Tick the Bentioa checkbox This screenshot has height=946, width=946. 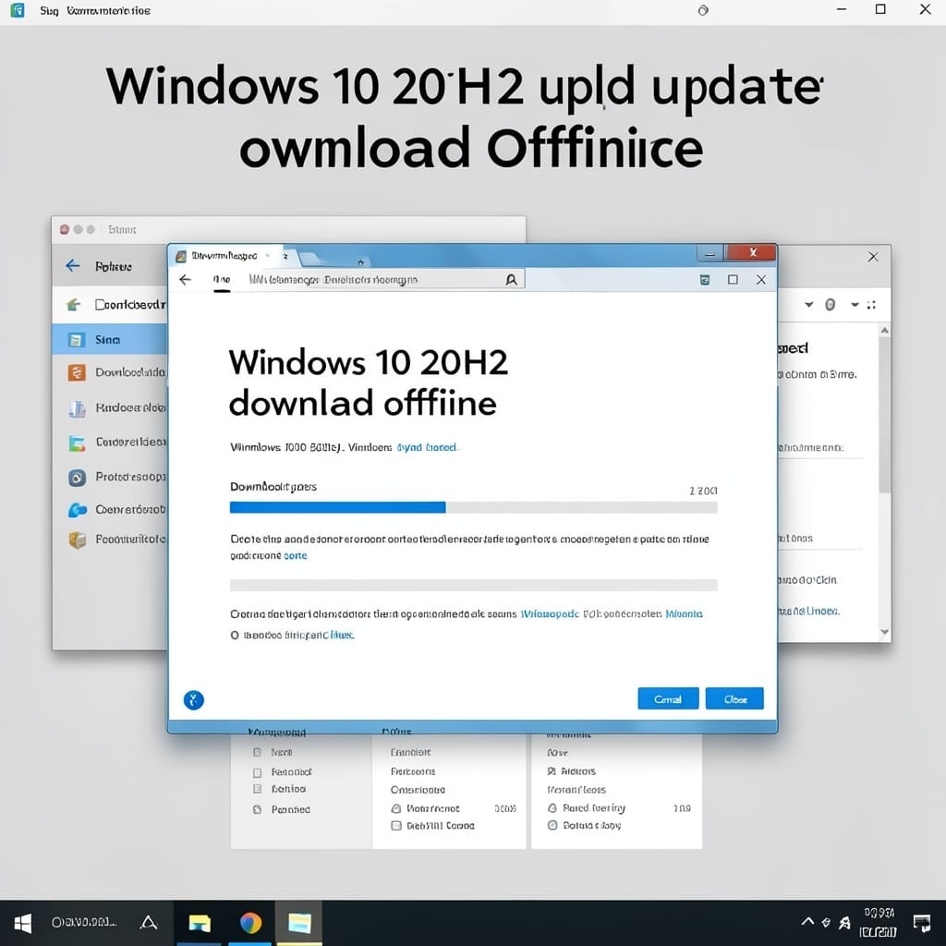(x=258, y=789)
